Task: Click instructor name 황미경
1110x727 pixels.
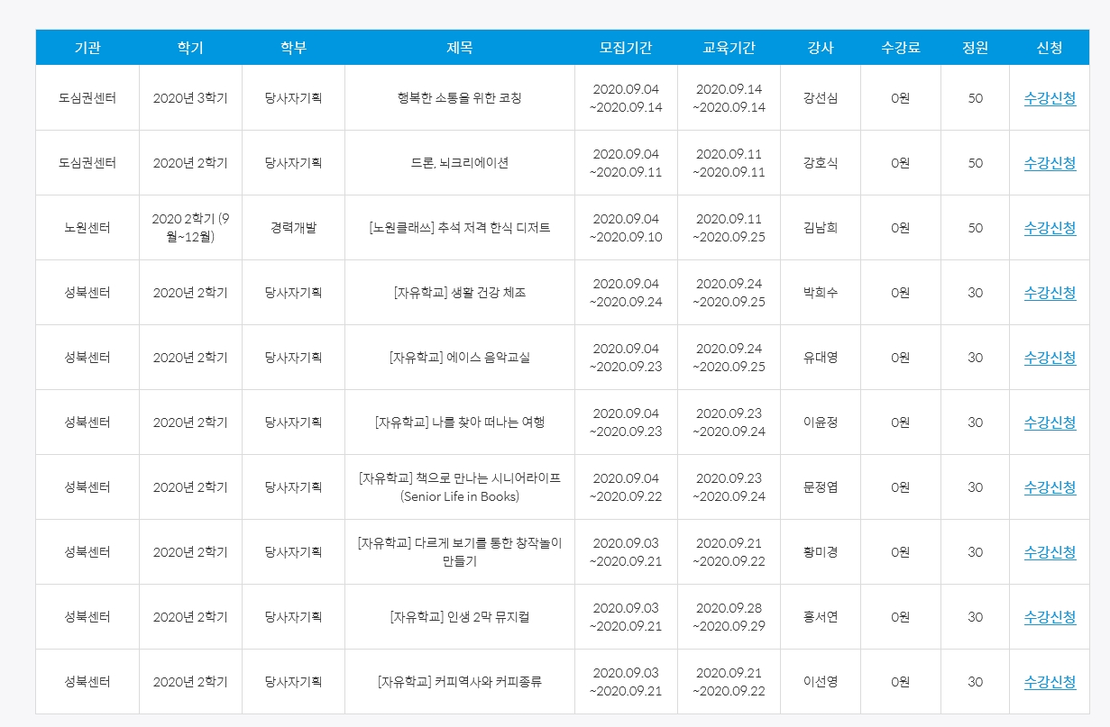Action: pyautogui.click(x=821, y=552)
